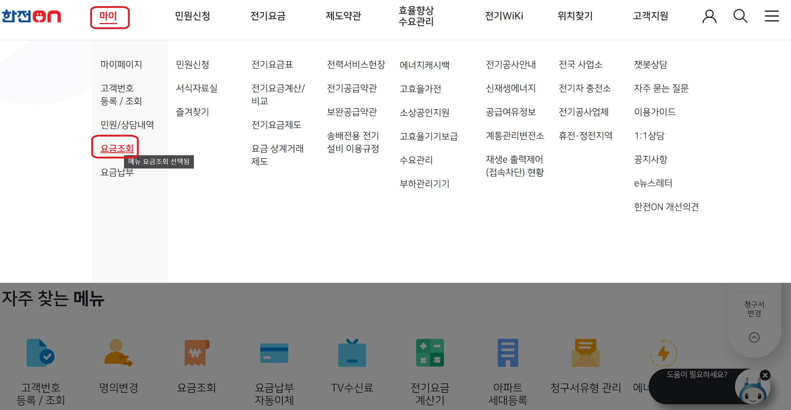This screenshot has height=410, width=791.
Task: Collapse the 청구서 변경 panel chevron
Action: 754,337
